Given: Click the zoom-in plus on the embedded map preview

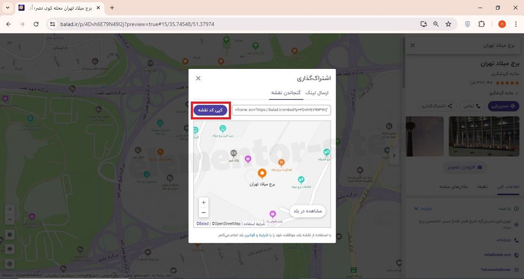Looking at the screenshot, I should coord(203,202).
